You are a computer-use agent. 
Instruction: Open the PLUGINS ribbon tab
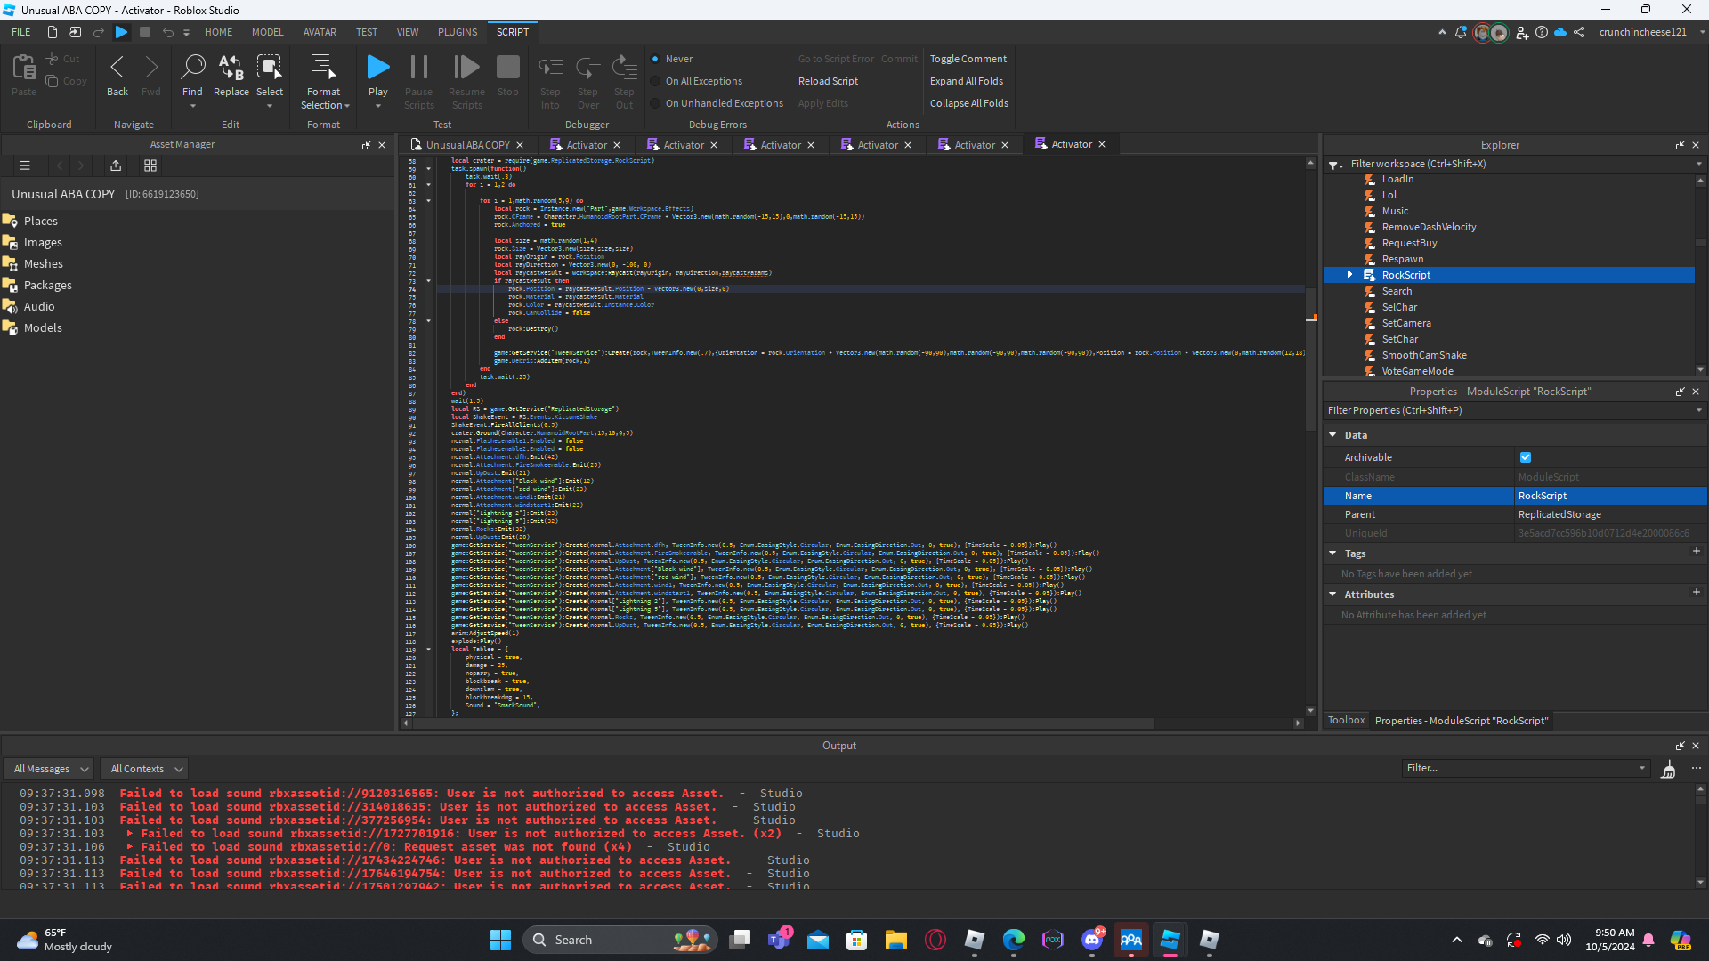click(x=458, y=32)
